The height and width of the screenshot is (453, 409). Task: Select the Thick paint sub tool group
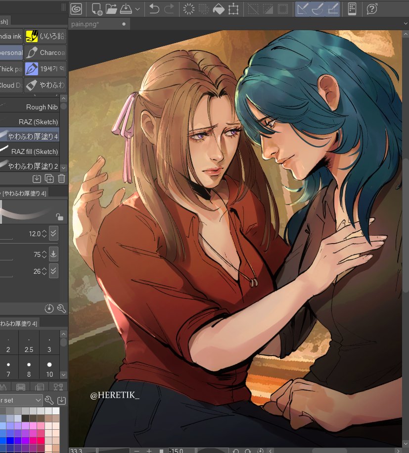tap(11, 69)
